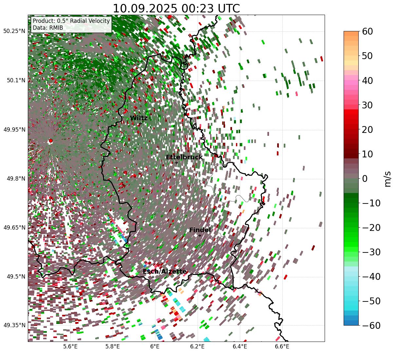395x353 pixels.
Task: Click the colorbar −20 tick label
Action: [x=371, y=228]
